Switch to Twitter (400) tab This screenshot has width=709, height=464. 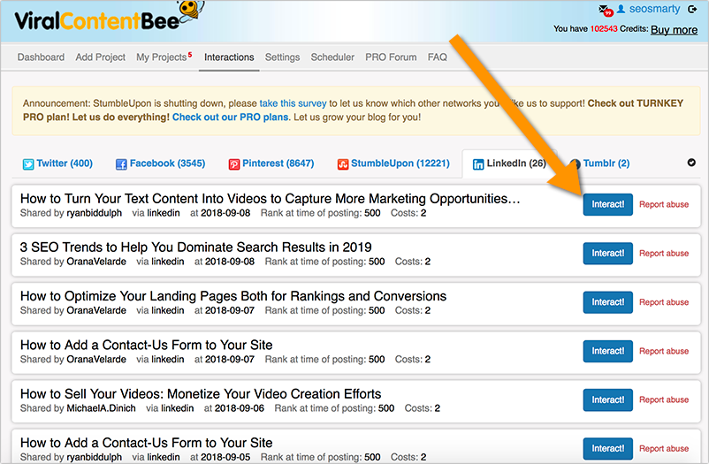[x=57, y=164]
